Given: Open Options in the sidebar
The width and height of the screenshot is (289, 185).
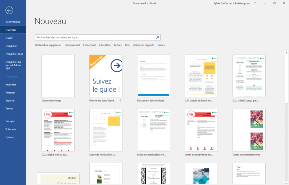Looking at the screenshot, I should point(10,137).
